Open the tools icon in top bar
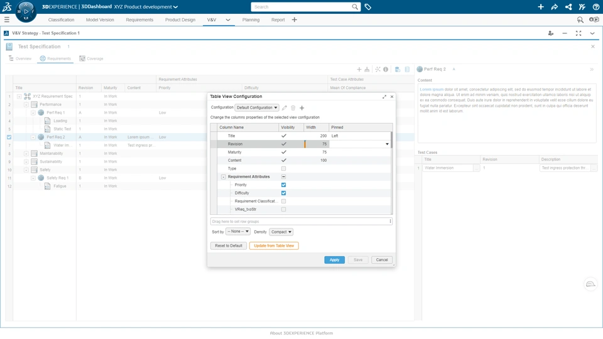 click(x=582, y=7)
